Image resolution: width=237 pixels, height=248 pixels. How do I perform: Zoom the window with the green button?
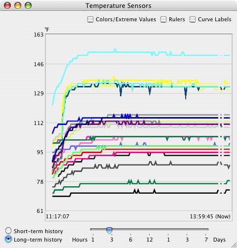click(x=28, y=5)
